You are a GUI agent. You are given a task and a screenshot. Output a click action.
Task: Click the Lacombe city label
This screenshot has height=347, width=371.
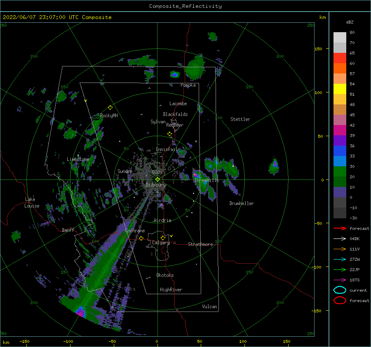(x=178, y=104)
